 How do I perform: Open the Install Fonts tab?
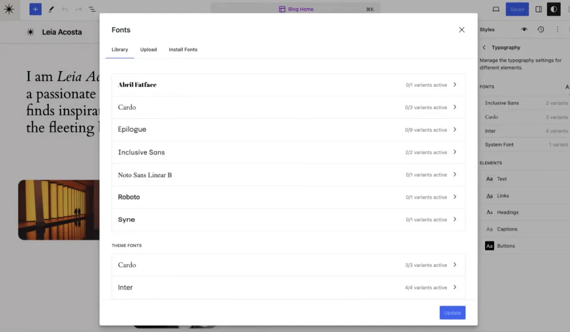tap(183, 50)
